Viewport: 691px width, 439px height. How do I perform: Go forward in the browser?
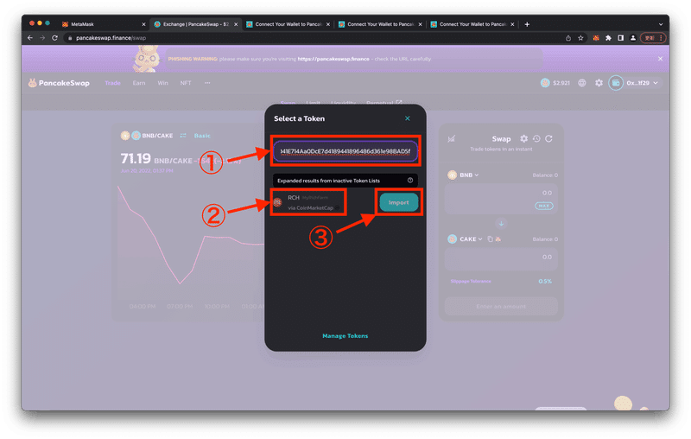(42, 38)
